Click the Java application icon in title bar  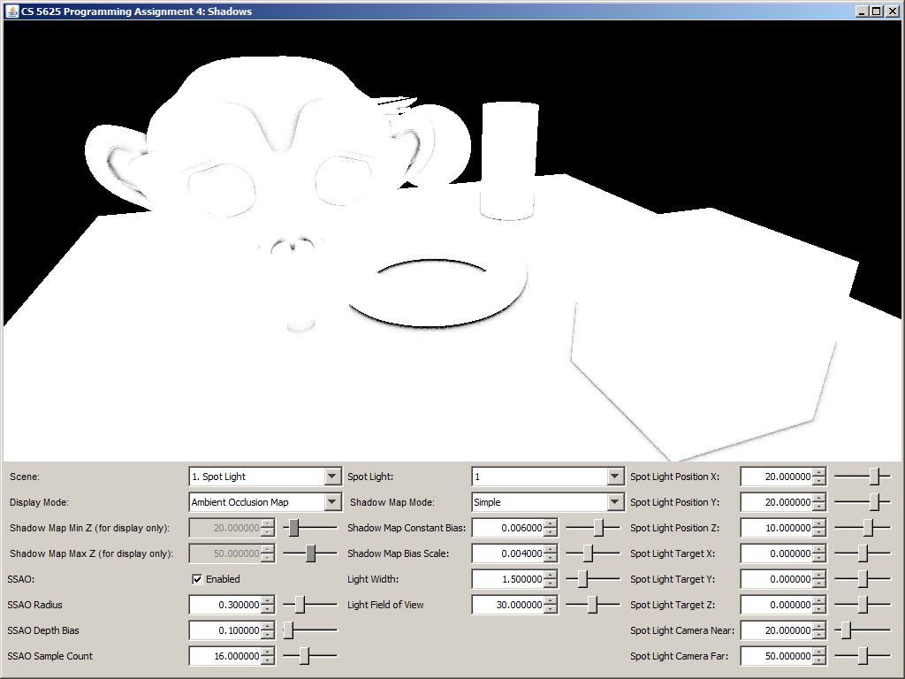(12, 11)
